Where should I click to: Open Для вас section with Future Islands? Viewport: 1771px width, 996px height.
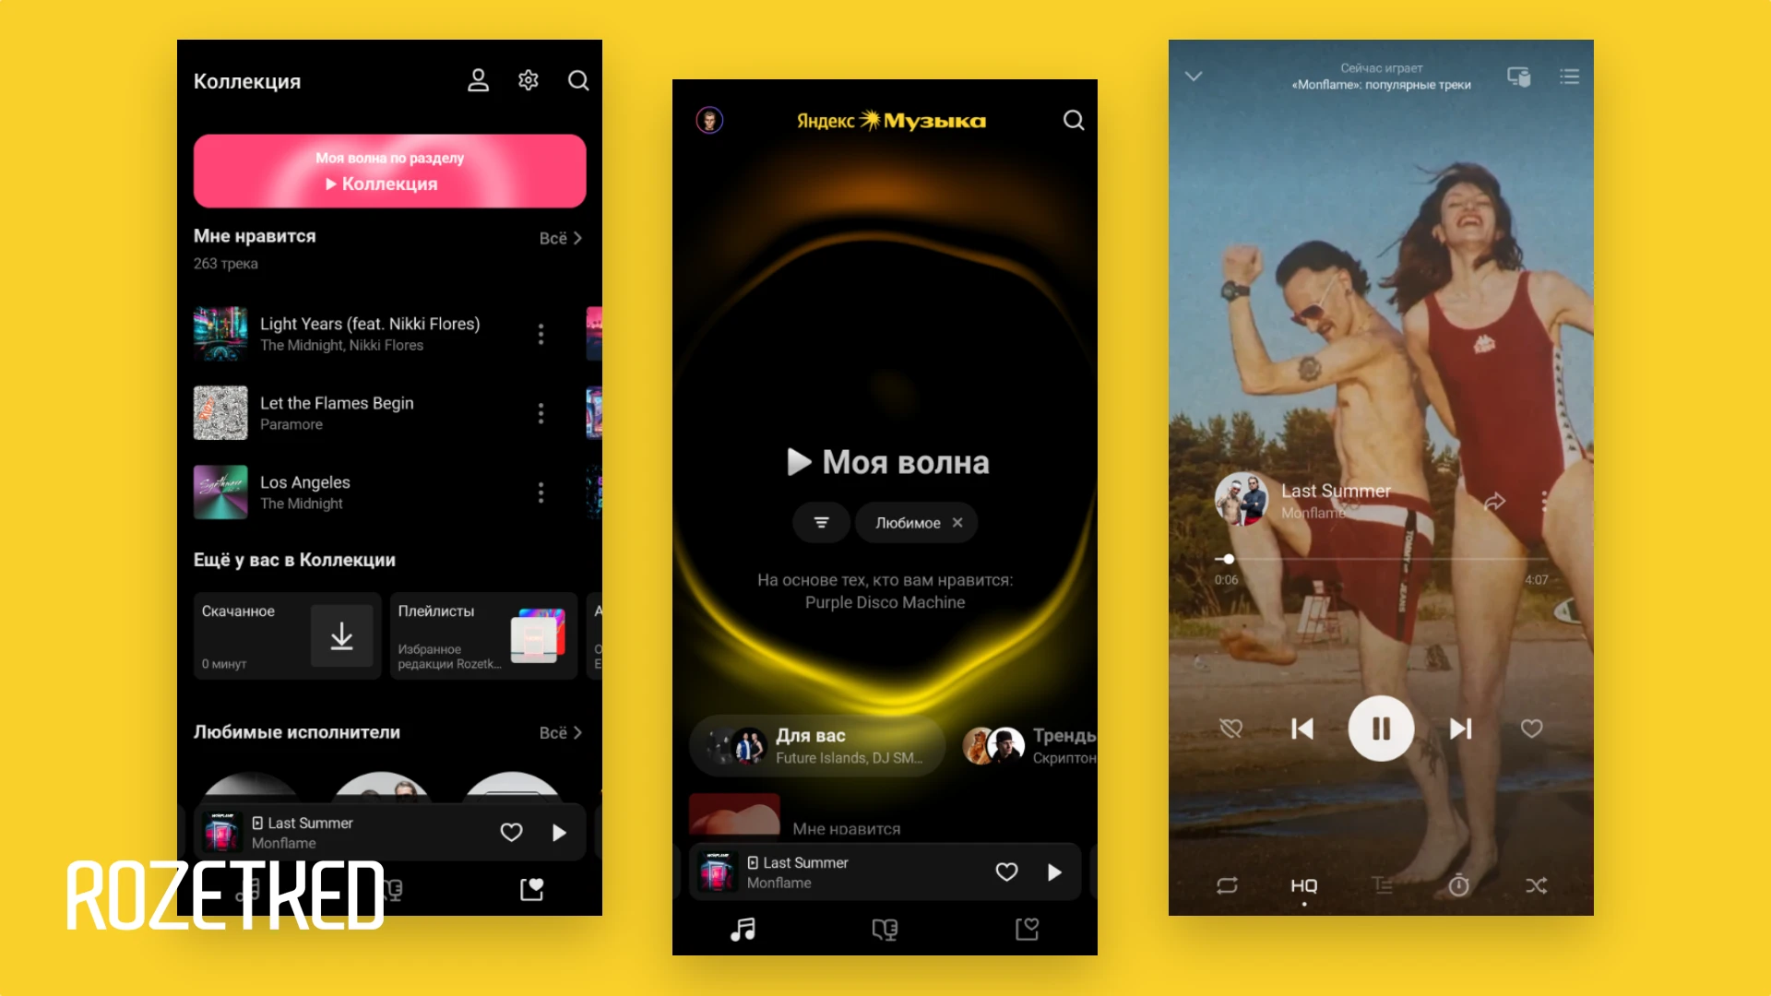click(x=815, y=743)
